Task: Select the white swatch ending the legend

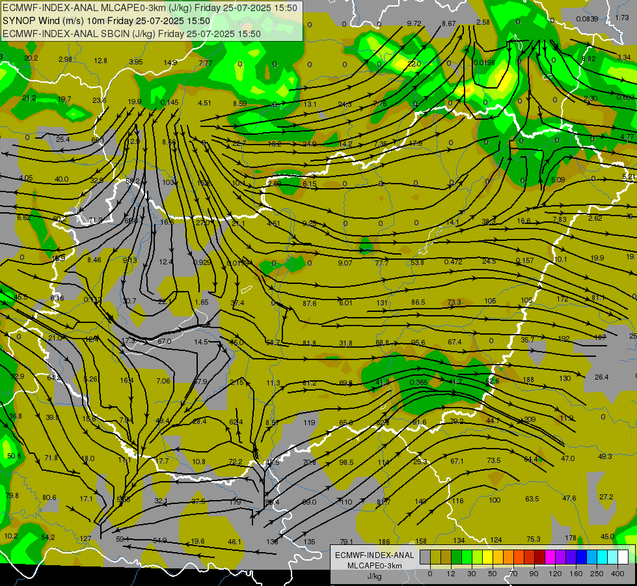Action: [623, 557]
